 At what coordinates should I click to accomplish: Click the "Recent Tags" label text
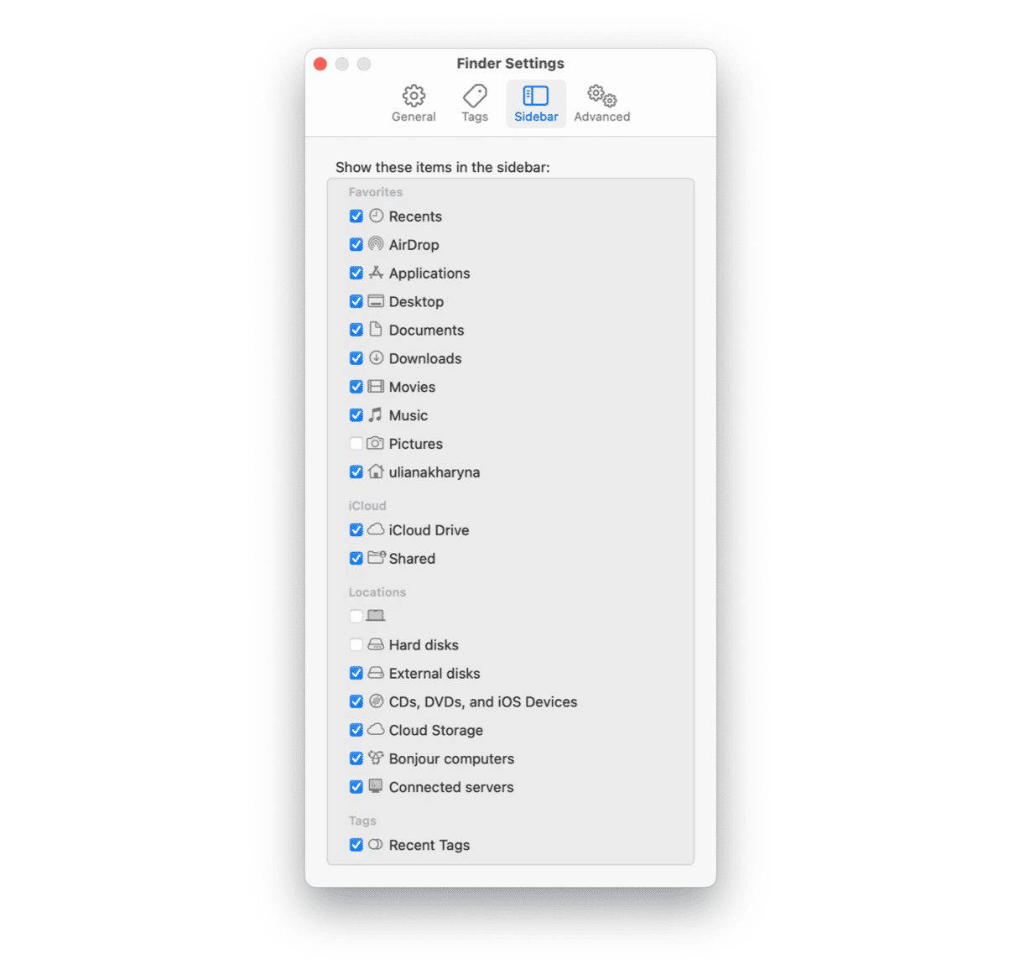[429, 846]
